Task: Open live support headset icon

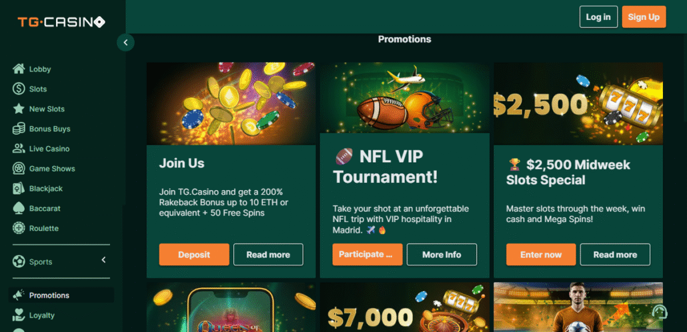Action: coord(660,312)
